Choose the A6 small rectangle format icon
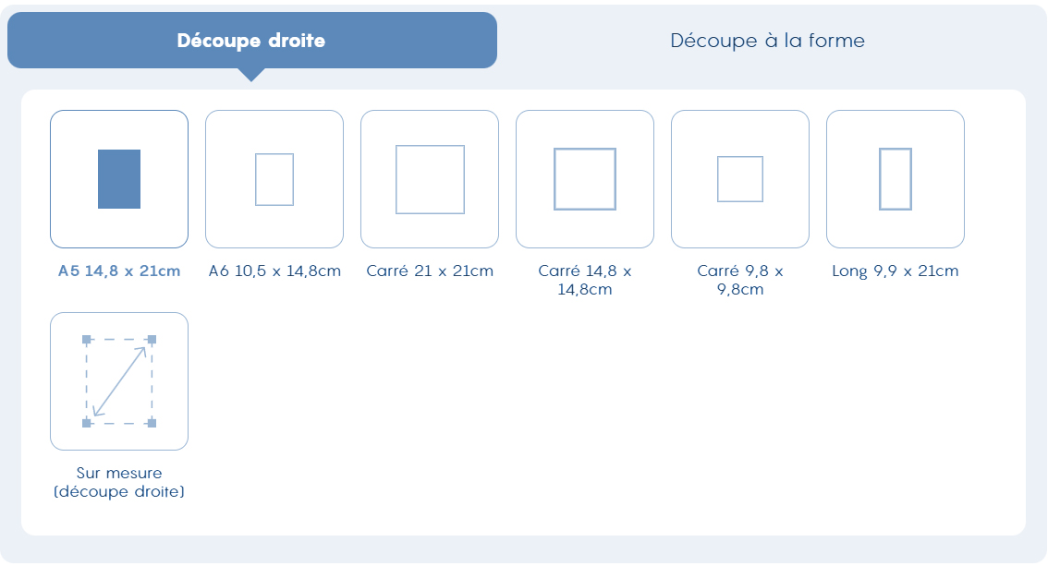The height and width of the screenshot is (566, 1048). point(274,179)
